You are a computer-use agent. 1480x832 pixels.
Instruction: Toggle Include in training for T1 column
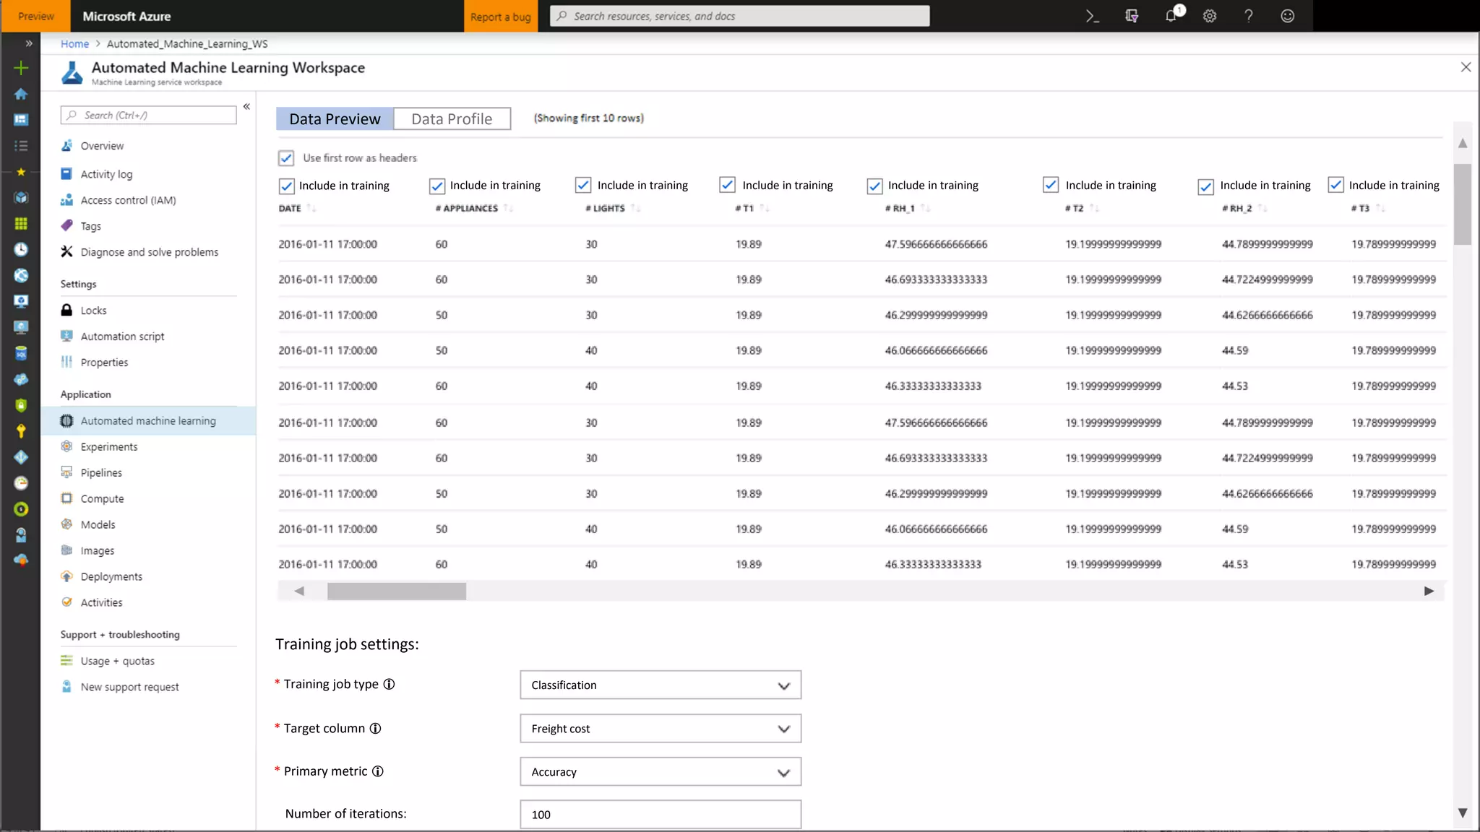pos(728,185)
